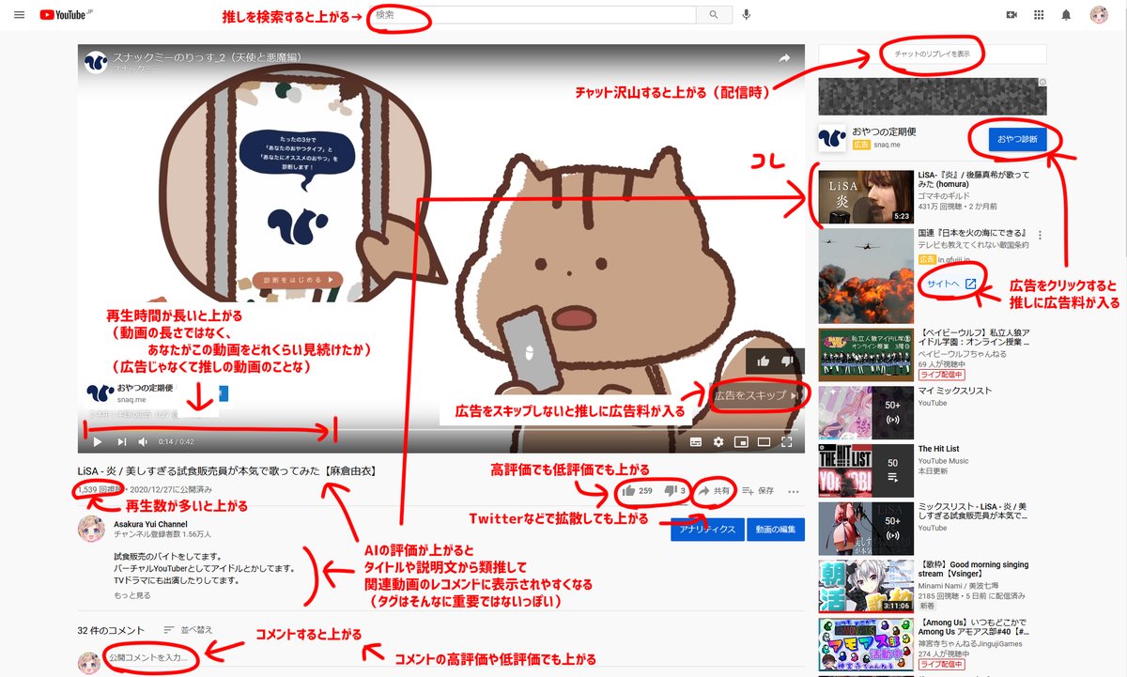
Task: Start voice search with the microphone
Action: coord(747,15)
